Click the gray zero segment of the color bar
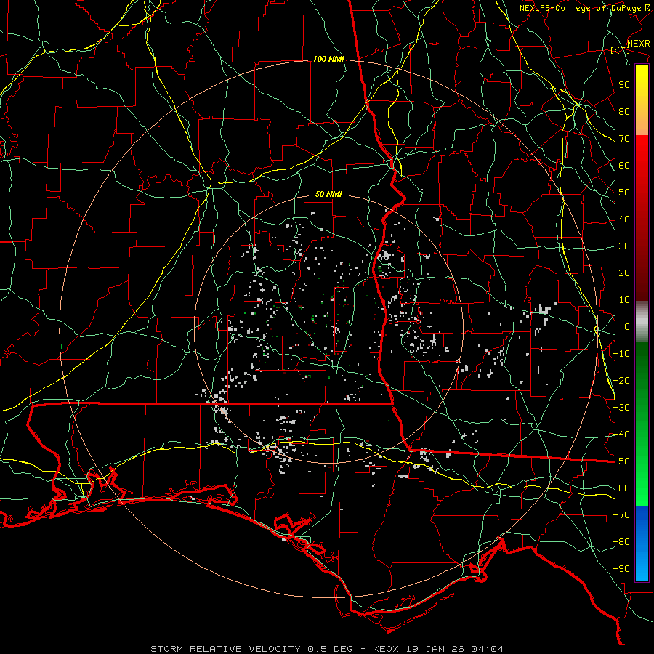This screenshot has width=654, height=654. [x=642, y=322]
